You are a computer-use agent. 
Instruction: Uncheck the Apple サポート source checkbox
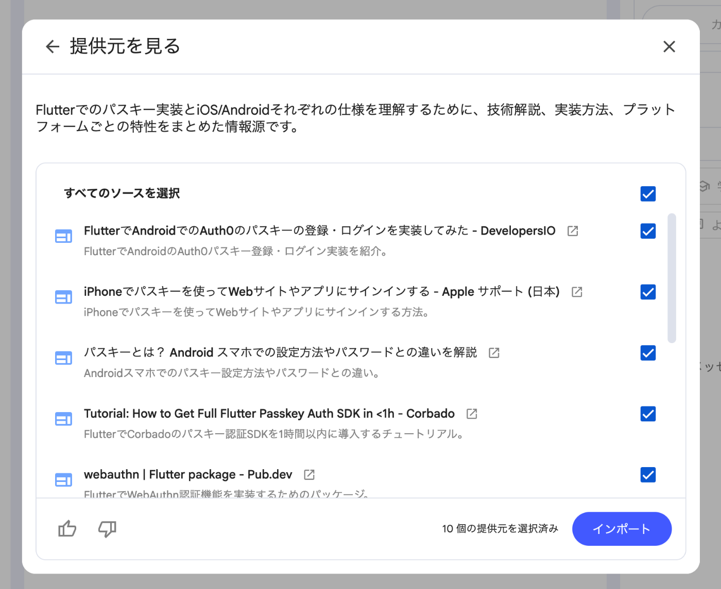(x=648, y=292)
